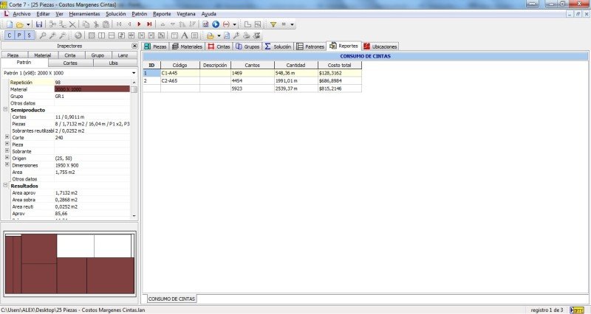Click the Filter funnel icon
This screenshot has width=591, height=314.
(273, 24)
